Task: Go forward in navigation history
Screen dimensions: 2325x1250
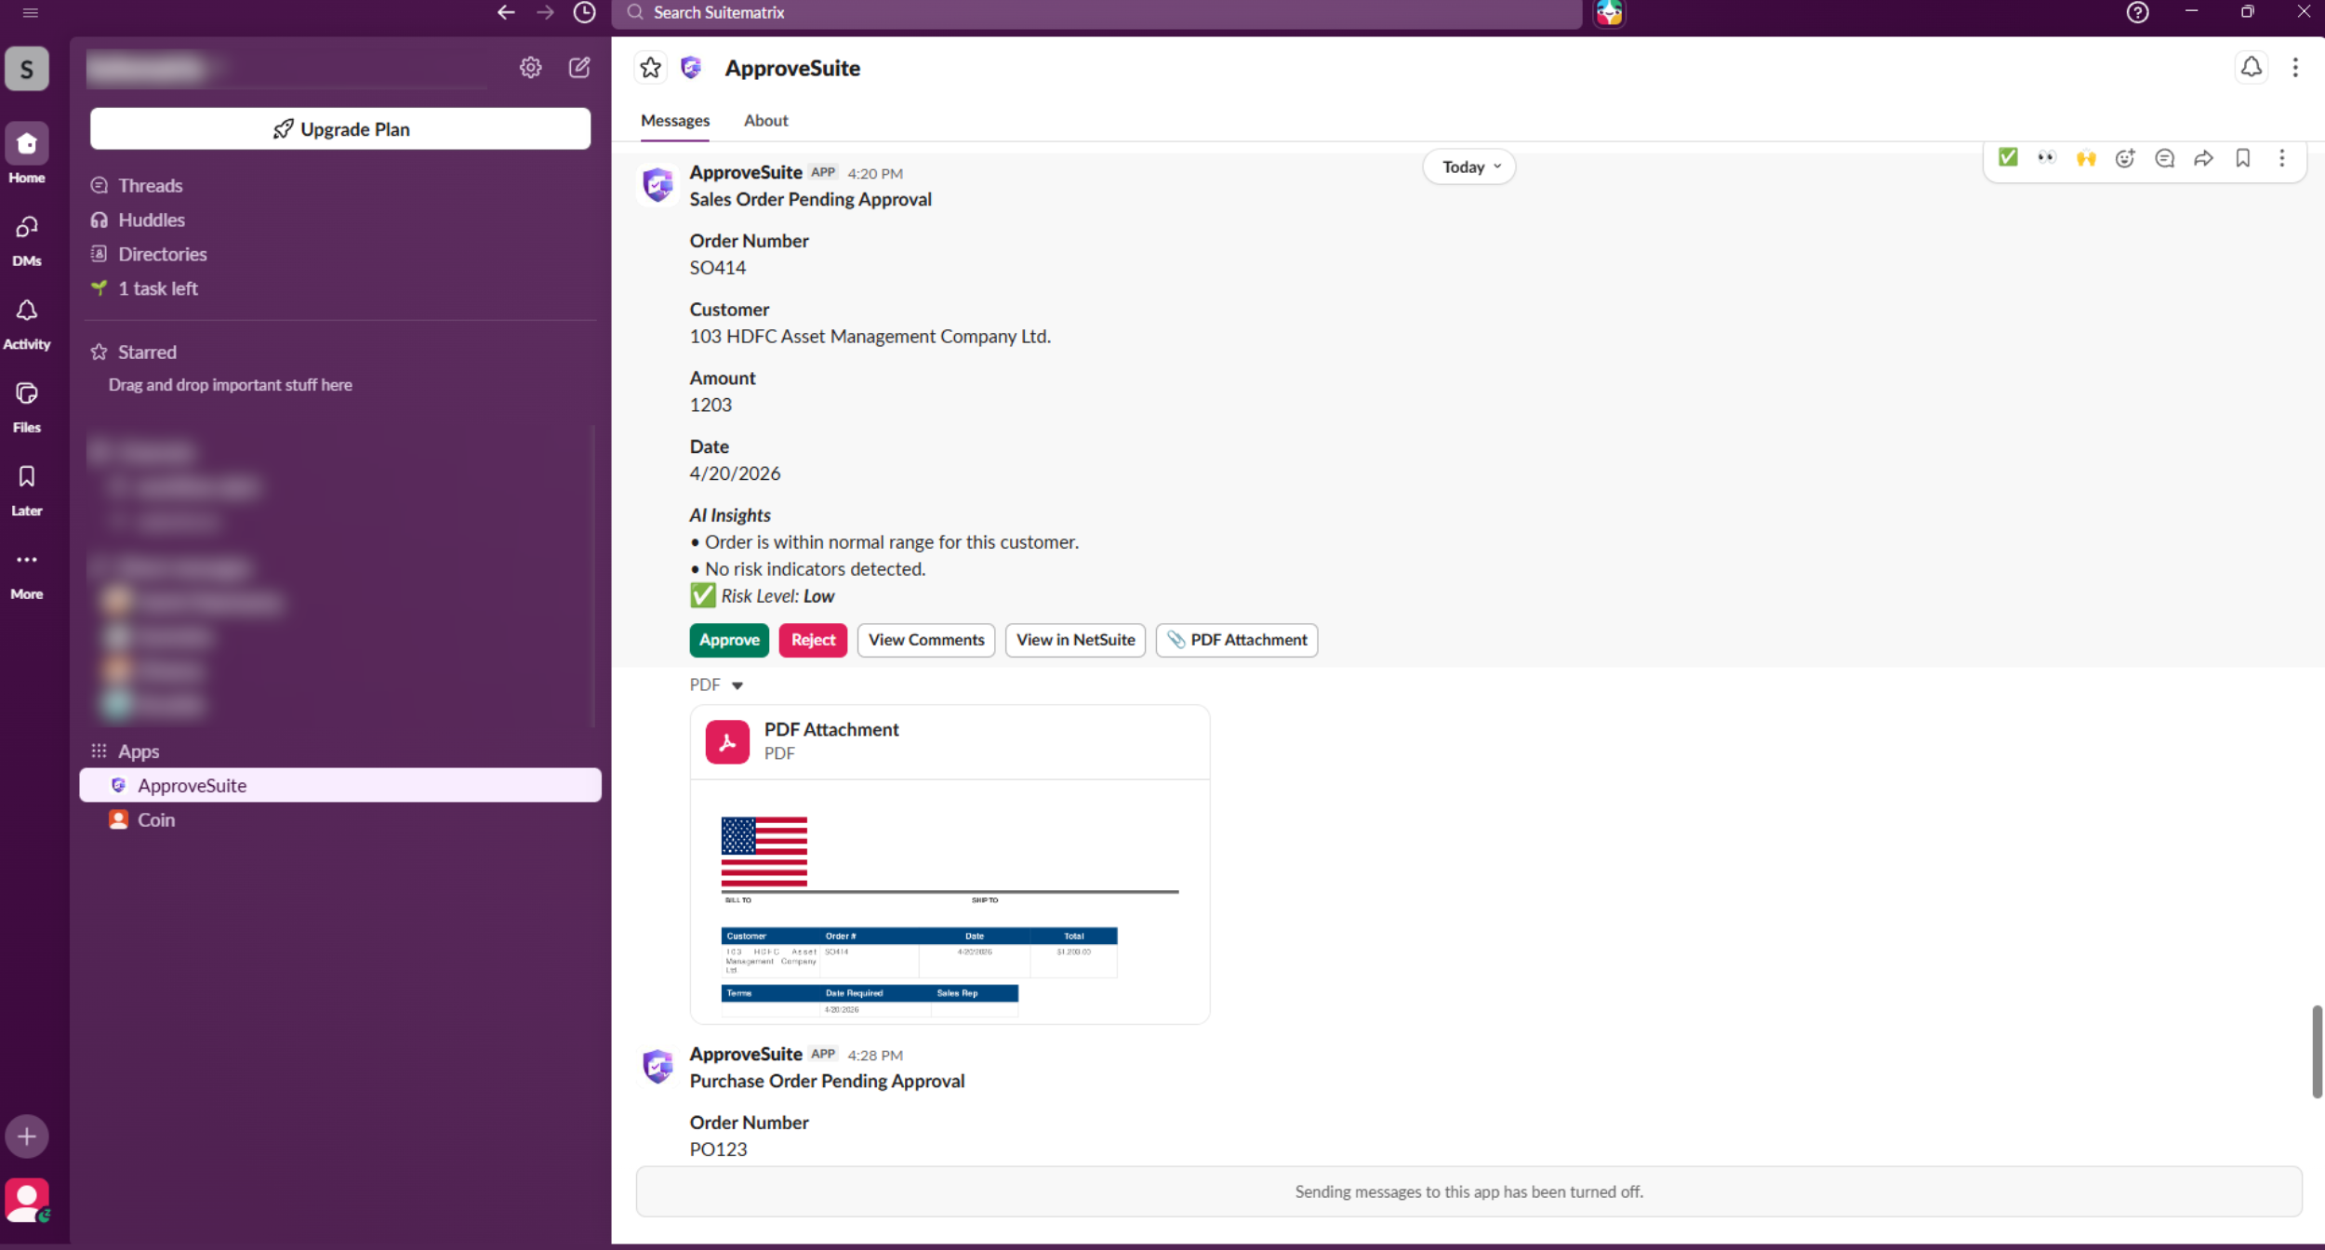Action: pos(545,12)
